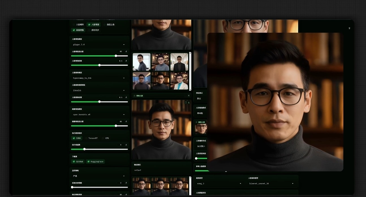Adjust the 画面增强混合度 slider
This screenshot has height=197, width=366.
click(99, 126)
